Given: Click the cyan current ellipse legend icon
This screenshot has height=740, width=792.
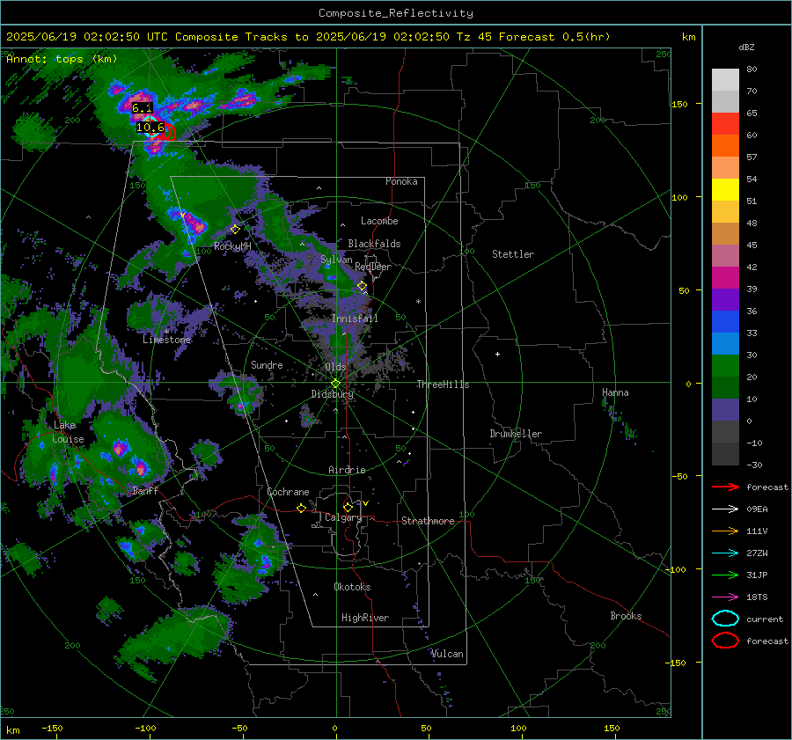Looking at the screenshot, I should coord(725,619).
